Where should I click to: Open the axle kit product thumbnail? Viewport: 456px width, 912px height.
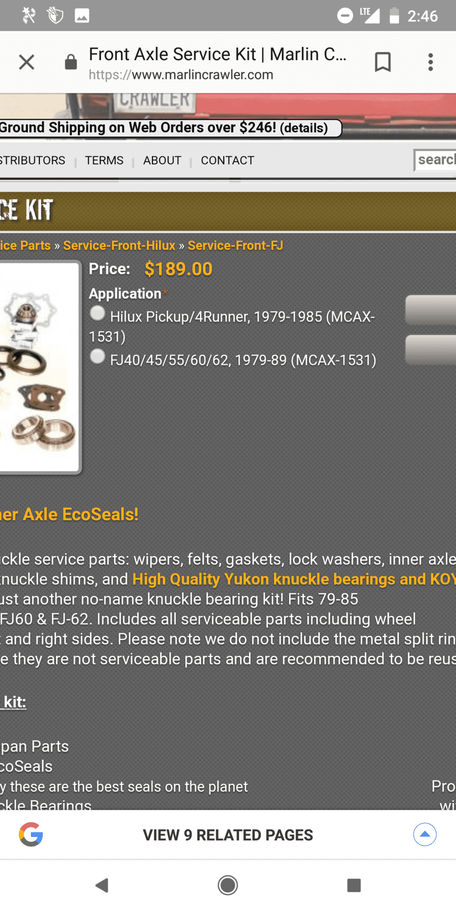[x=39, y=367]
